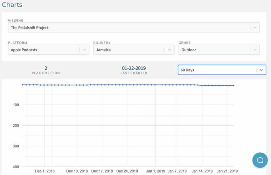Image resolution: width=271 pixels, height=175 pixels.
Task: Click the data point above Jan 14, 2019
Action: [x=201, y=85]
